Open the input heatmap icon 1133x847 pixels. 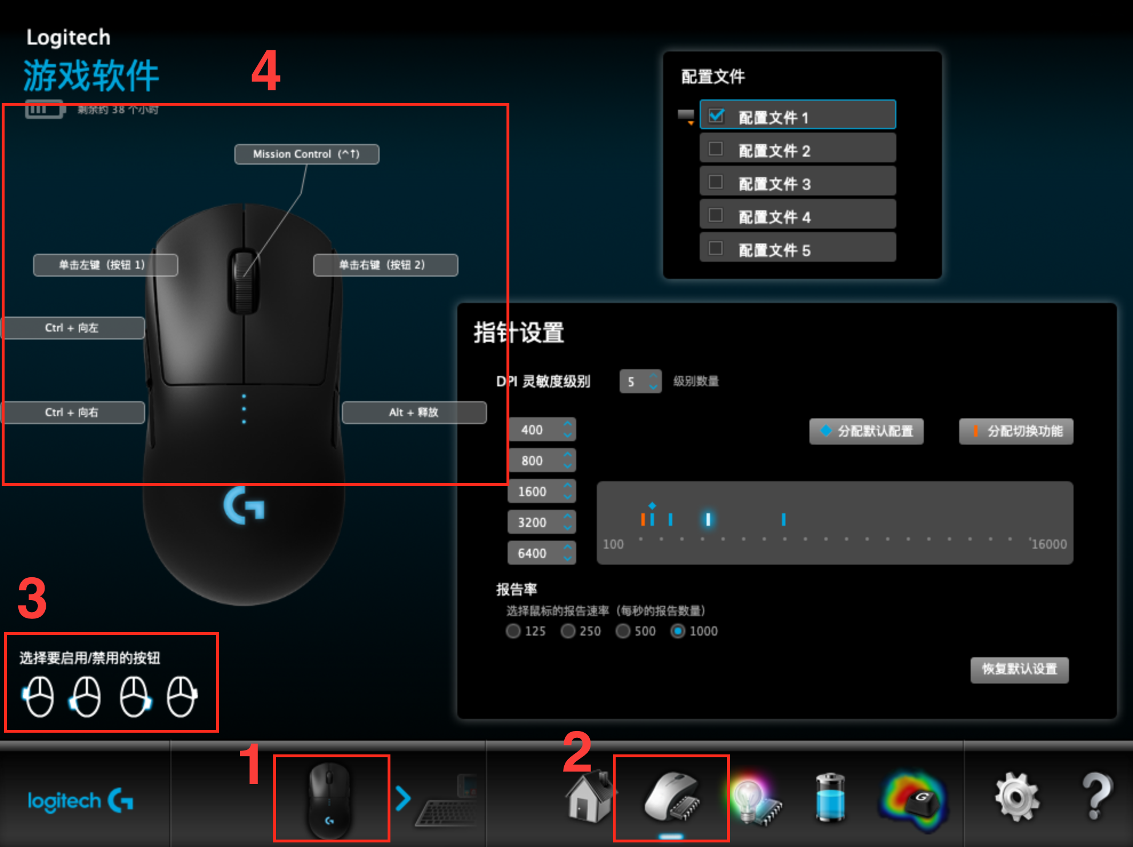(913, 800)
